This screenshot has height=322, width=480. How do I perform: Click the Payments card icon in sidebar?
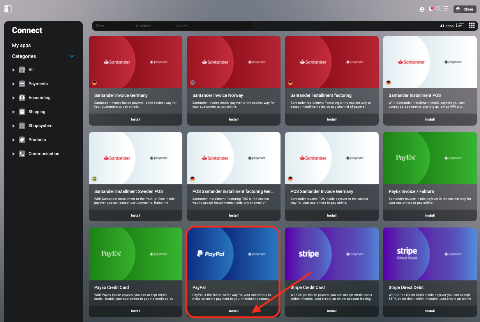(22, 84)
